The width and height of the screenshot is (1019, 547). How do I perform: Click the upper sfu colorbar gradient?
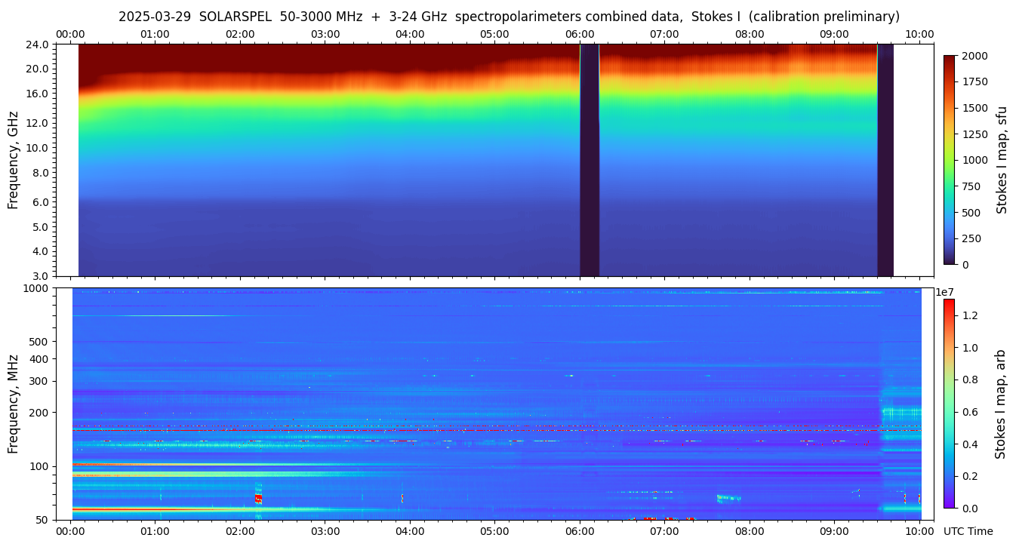tap(950, 159)
